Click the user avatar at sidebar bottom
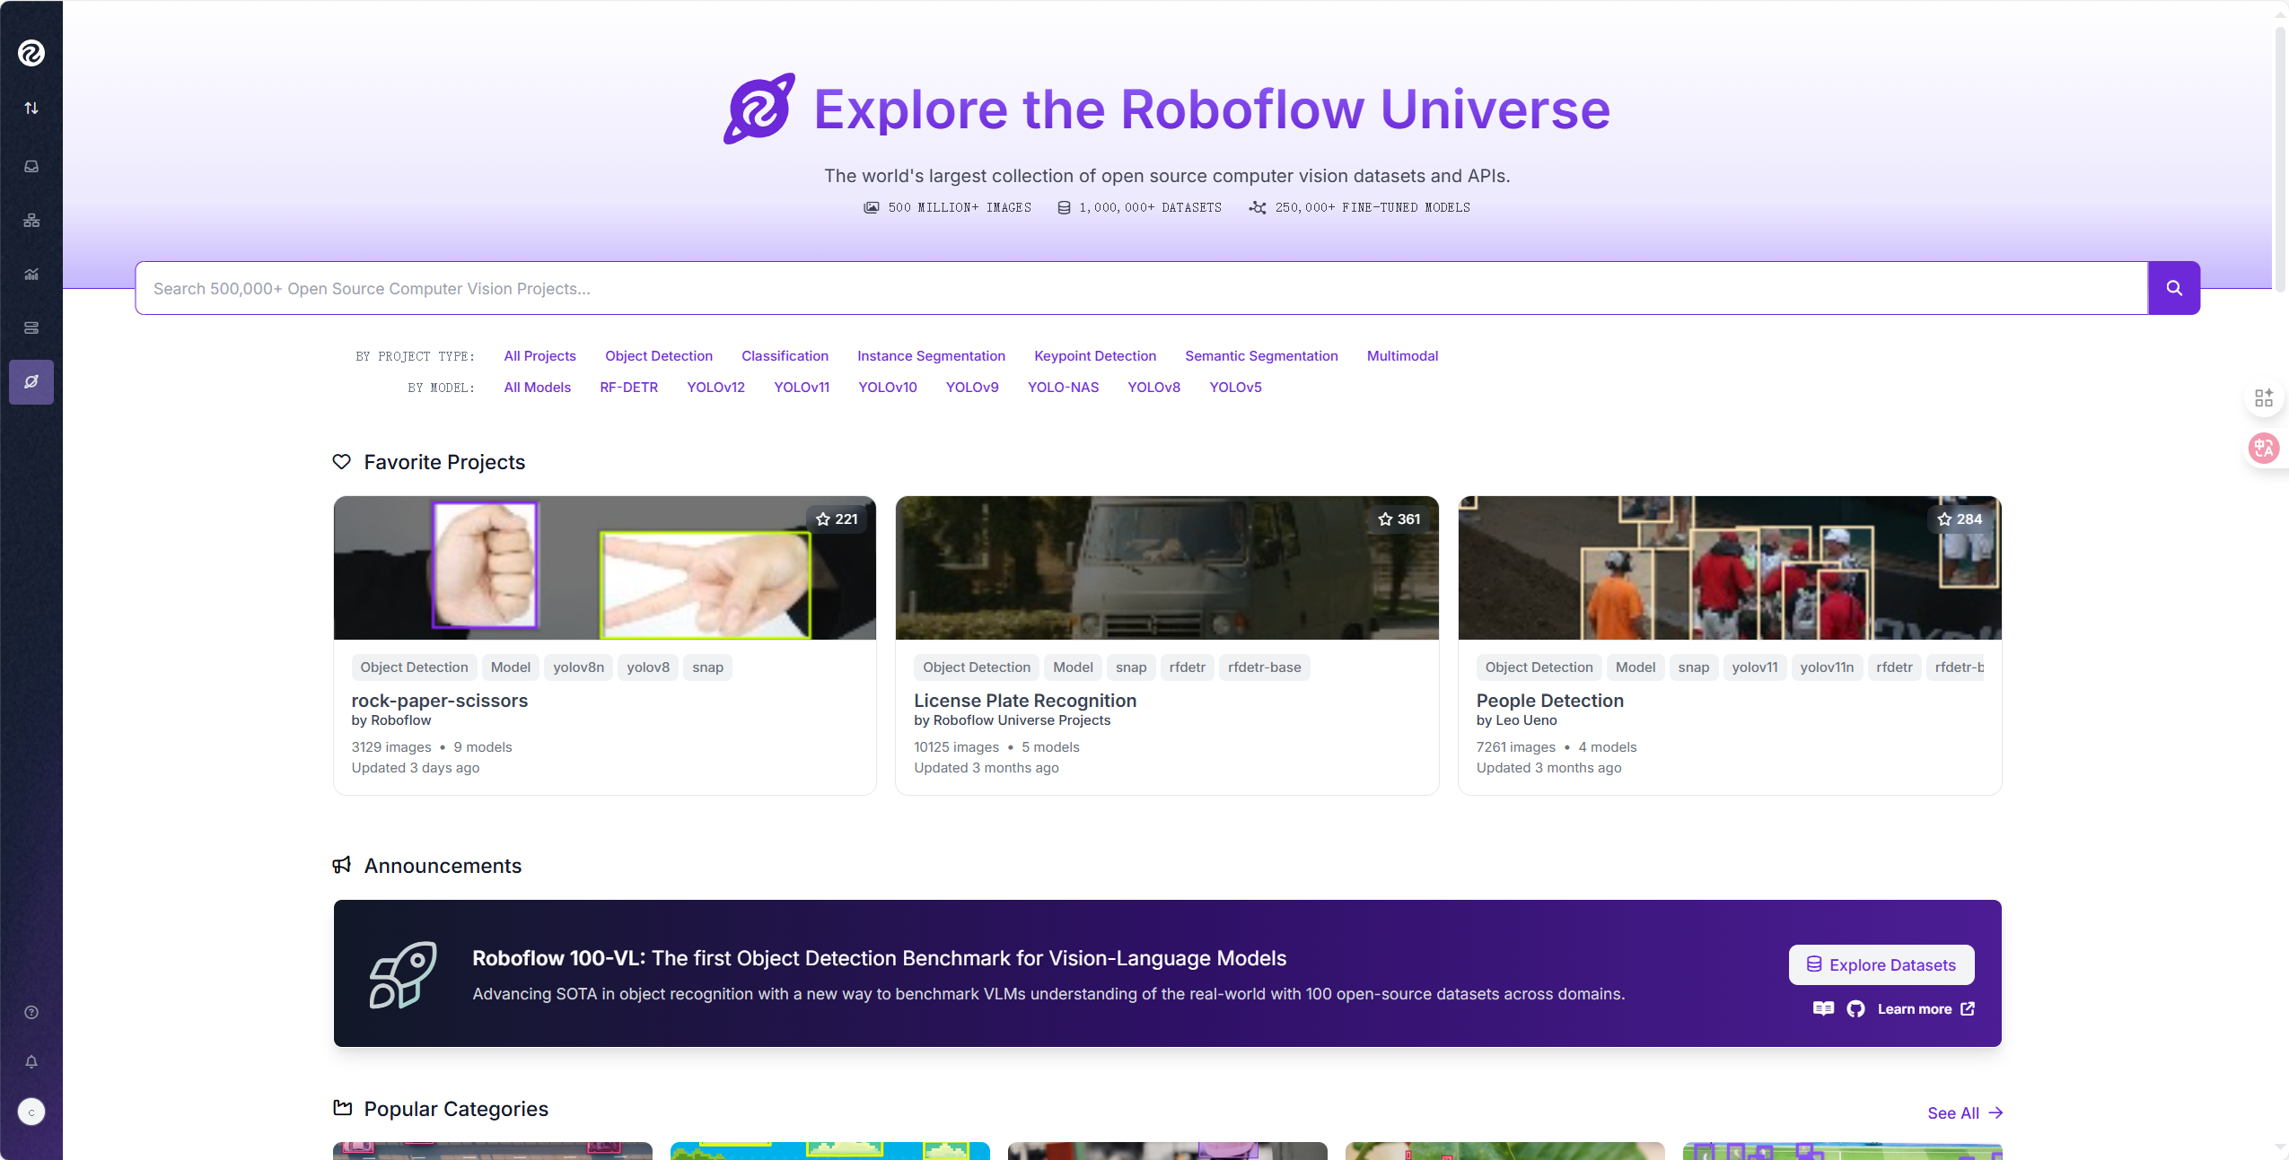The width and height of the screenshot is (2289, 1160). pos(31,1112)
